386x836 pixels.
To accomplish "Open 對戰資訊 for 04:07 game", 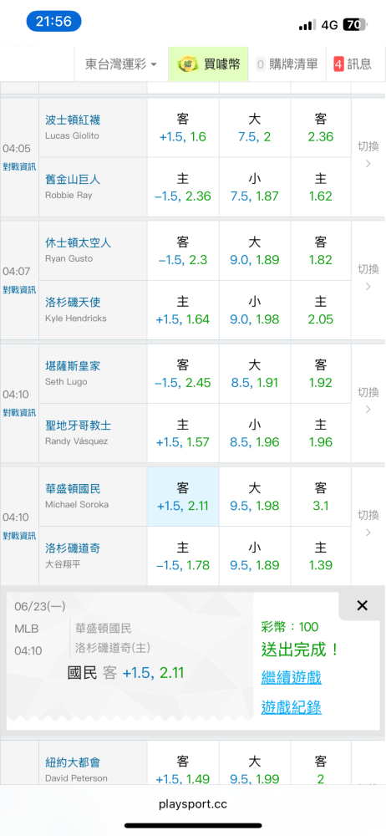I will 19,289.
